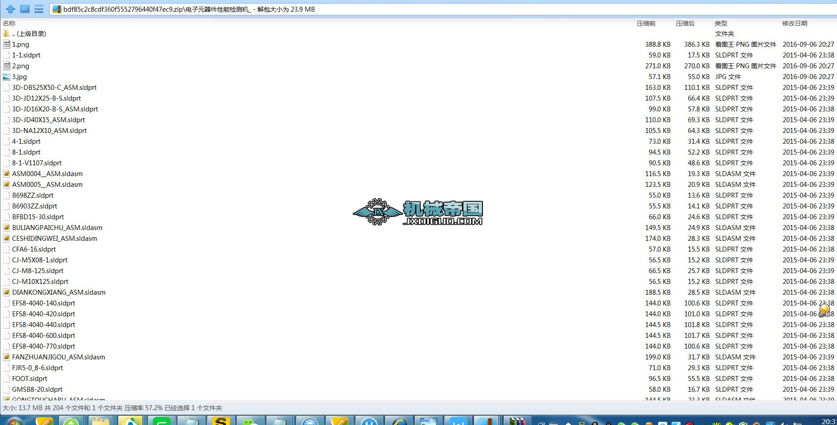Sort by the 类型 column header
Screen dimensions: 837x425
tap(721, 23)
